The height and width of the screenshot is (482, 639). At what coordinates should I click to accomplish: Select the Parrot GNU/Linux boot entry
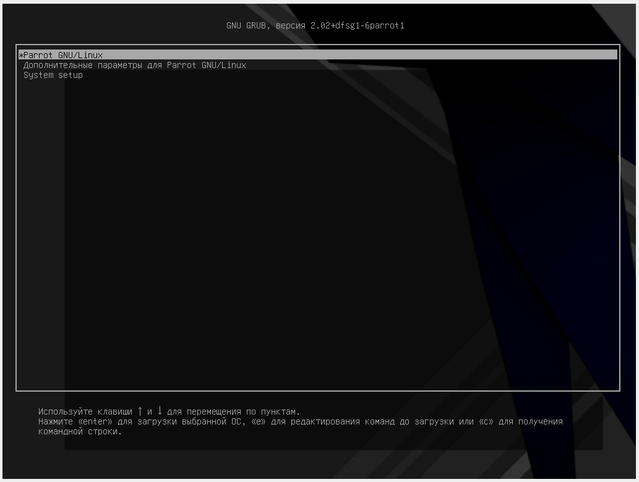point(318,55)
